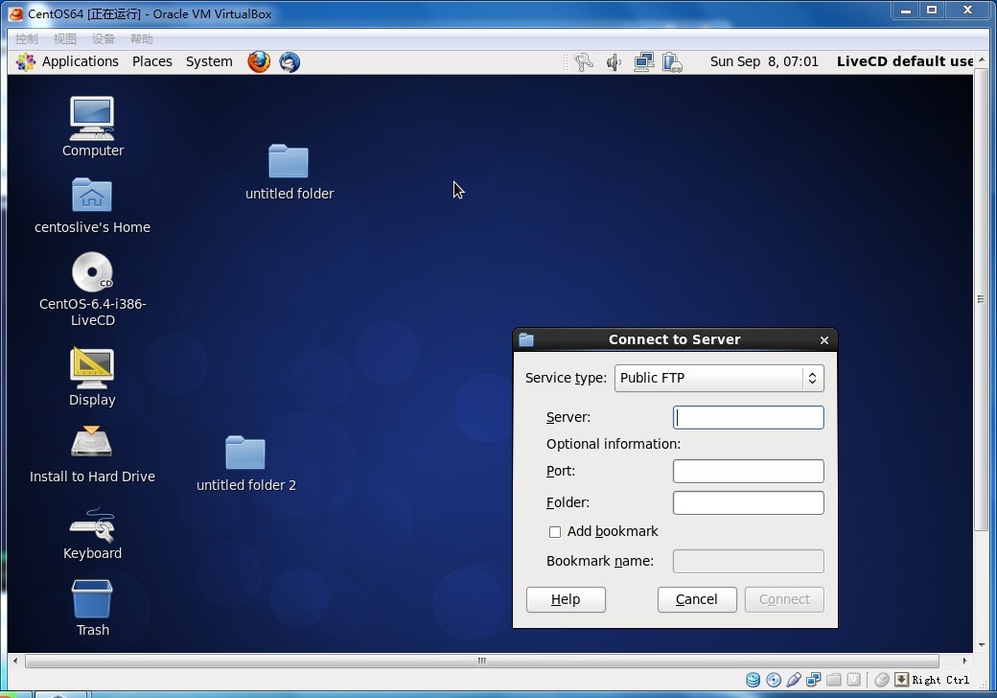The height and width of the screenshot is (698, 997).
Task: Focus the Port input field
Action: (749, 471)
